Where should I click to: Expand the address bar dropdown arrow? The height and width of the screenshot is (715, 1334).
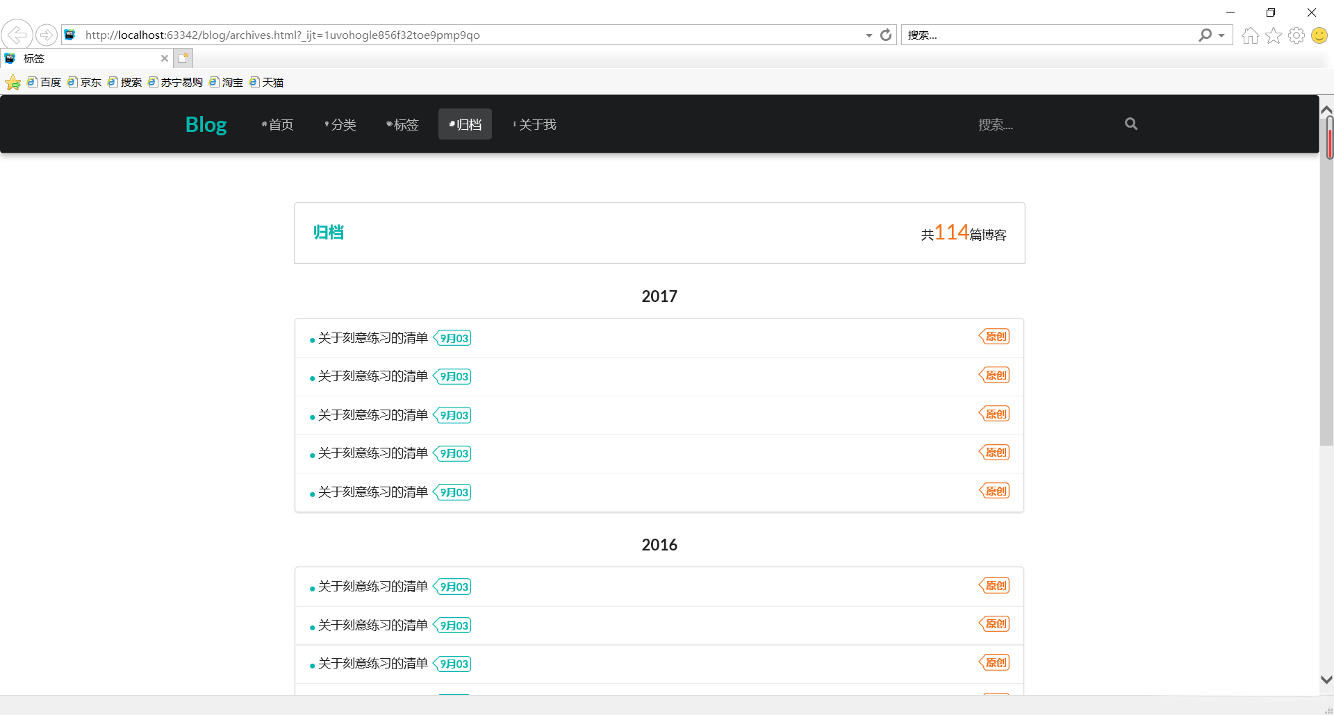869,35
